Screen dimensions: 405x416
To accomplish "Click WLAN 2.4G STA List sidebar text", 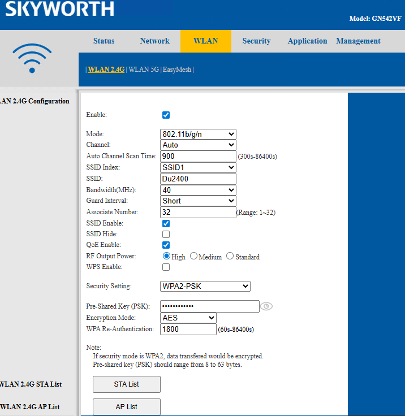I will pos(31,384).
